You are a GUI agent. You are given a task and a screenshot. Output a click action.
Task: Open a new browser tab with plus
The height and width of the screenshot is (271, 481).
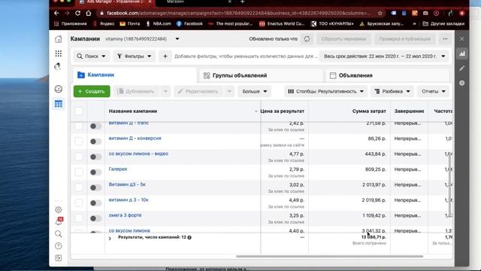tap(242, 2)
